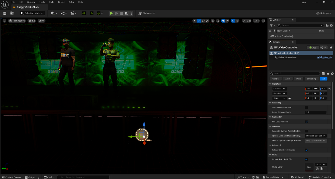The width and height of the screenshot is (335, 179).
Task: Open the File menu
Action: coord(13,2)
